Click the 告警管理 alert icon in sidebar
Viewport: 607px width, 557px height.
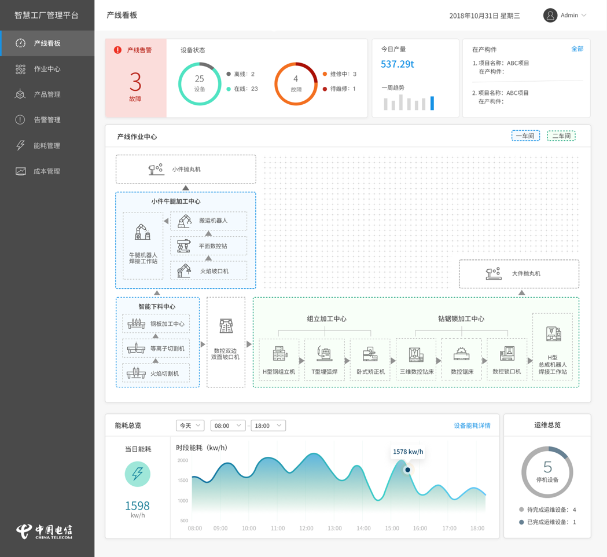(20, 120)
